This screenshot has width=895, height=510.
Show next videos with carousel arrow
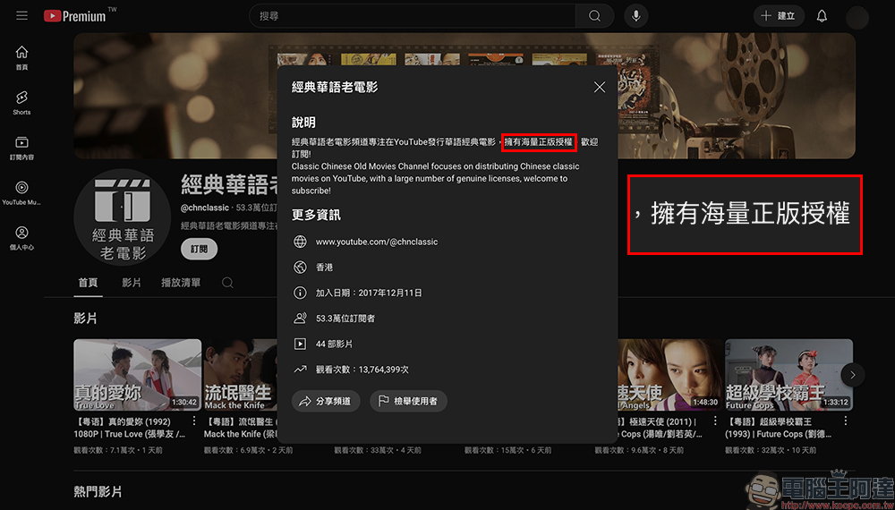853,375
